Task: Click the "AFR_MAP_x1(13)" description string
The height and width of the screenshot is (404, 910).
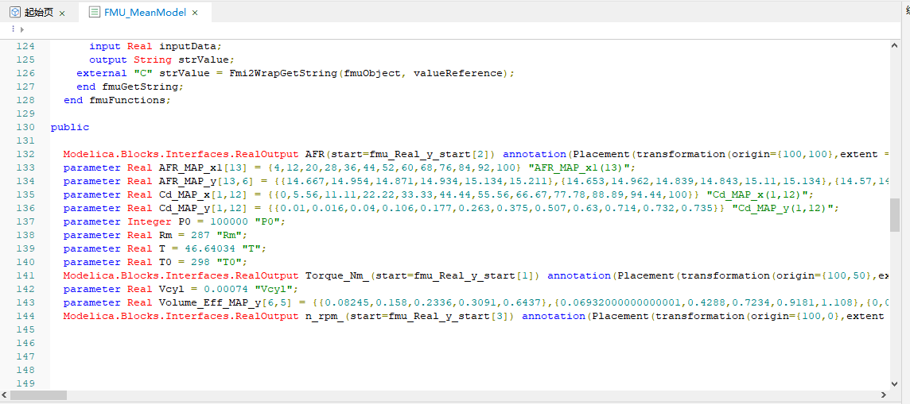Action: click(579, 167)
